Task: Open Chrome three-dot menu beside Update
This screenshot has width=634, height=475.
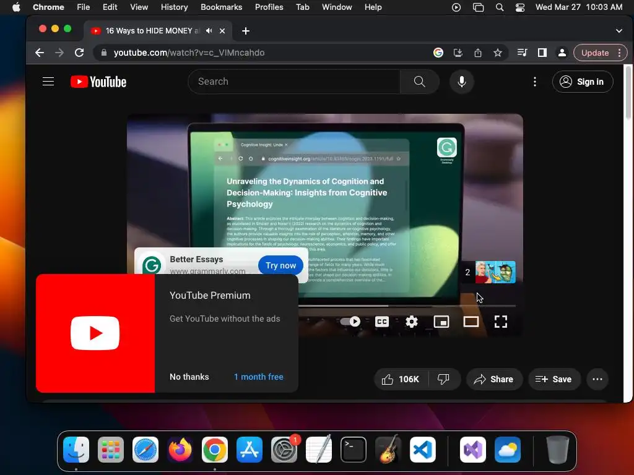Action: 619,53
